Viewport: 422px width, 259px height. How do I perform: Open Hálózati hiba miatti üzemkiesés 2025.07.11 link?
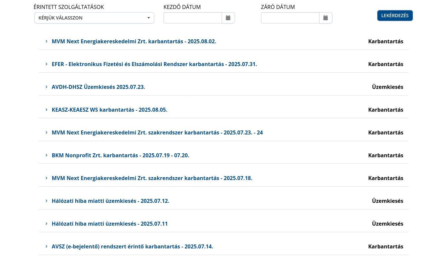(110, 224)
